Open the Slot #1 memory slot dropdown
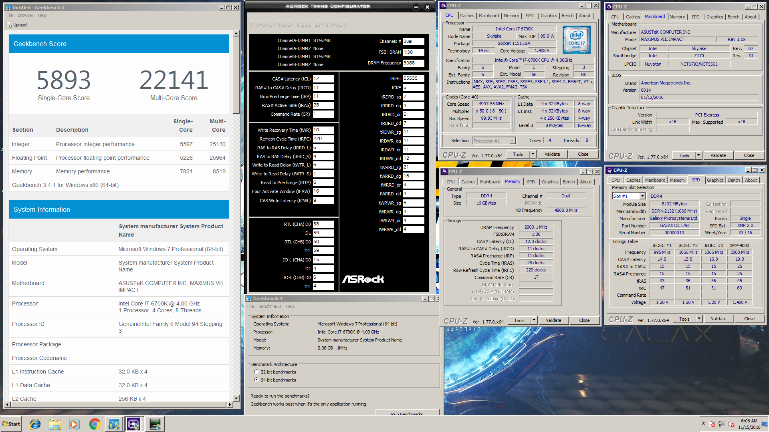The width and height of the screenshot is (769, 432). [642, 196]
